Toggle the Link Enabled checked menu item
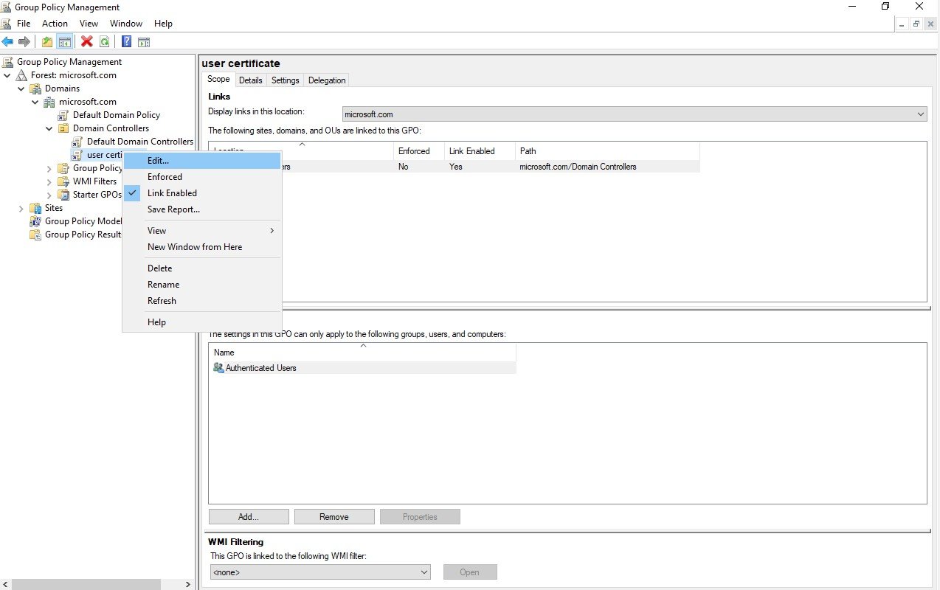Image resolution: width=940 pixels, height=590 pixels. [x=202, y=193]
